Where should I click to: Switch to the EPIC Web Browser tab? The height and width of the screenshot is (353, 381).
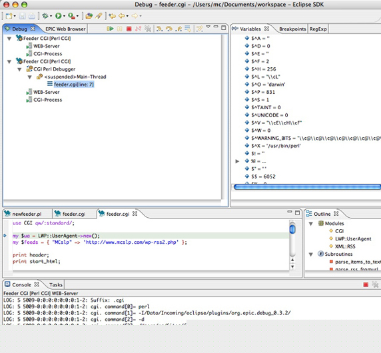pyautogui.click(x=65, y=29)
